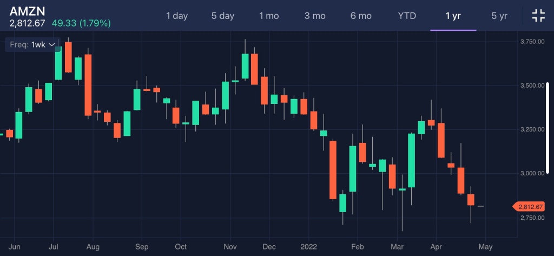The image size is (554, 256).
Task: Click the white vertical scrollbar at right
Action: (x=547, y=128)
